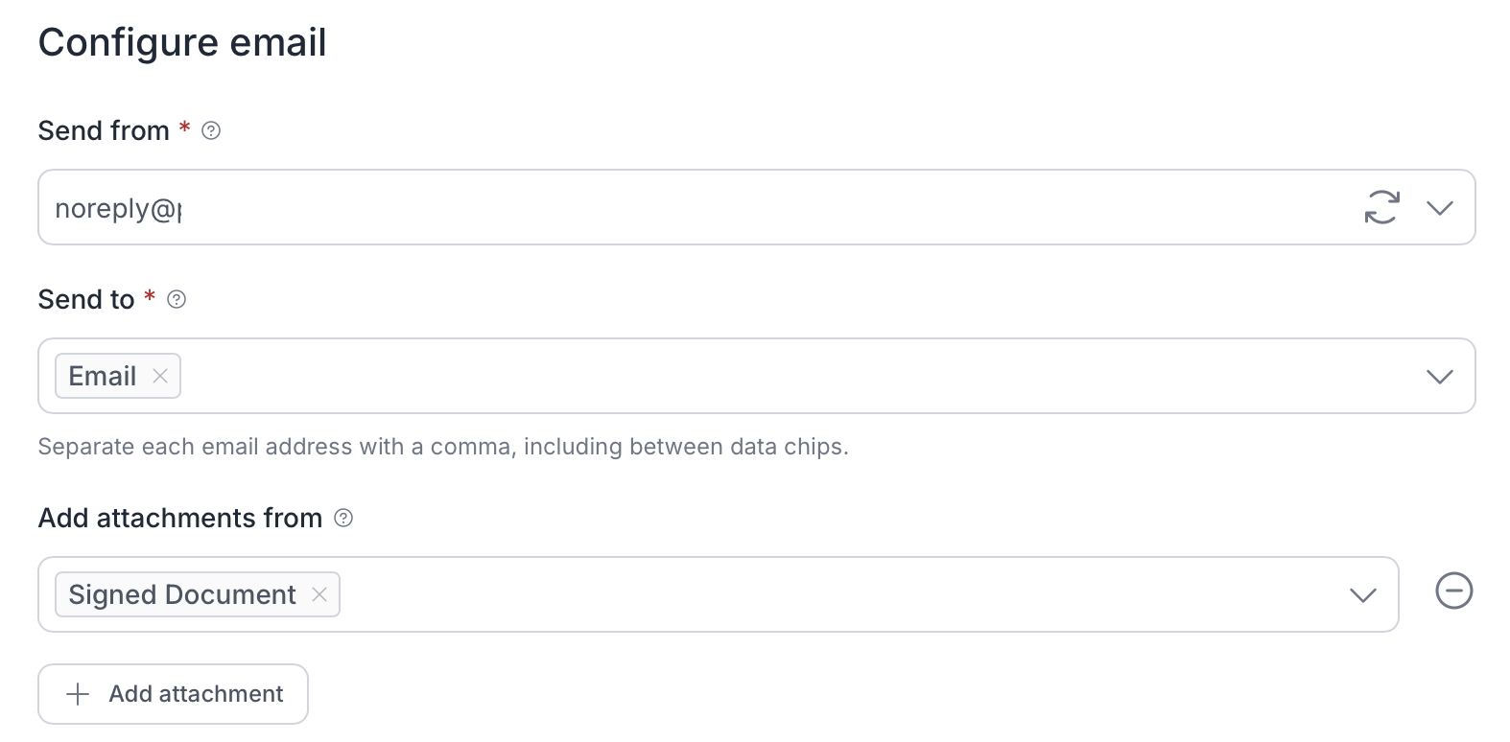1510x742 pixels.
Task: Click the help icon beside Add attachments from
Action: (x=343, y=518)
